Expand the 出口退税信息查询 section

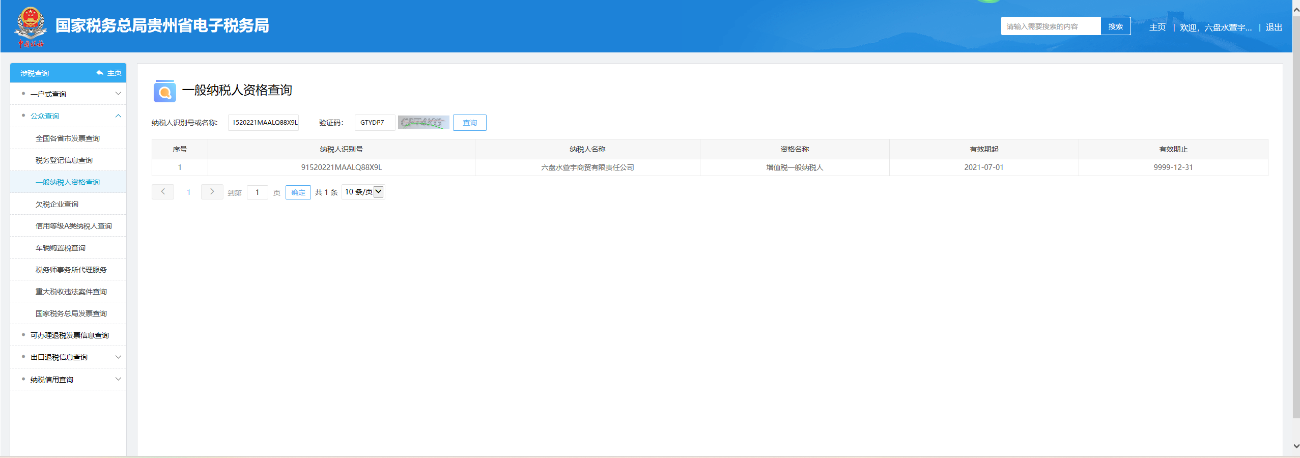(x=118, y=357)
